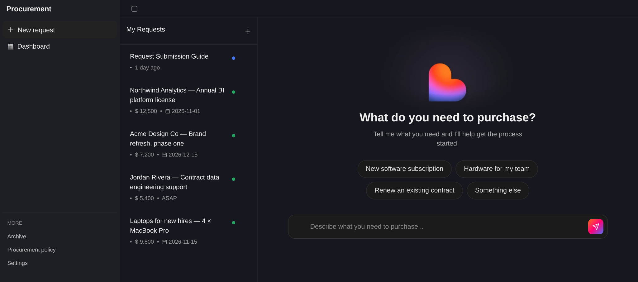
Task: Click the $ 7,200 amount
Action: [144, 155]
